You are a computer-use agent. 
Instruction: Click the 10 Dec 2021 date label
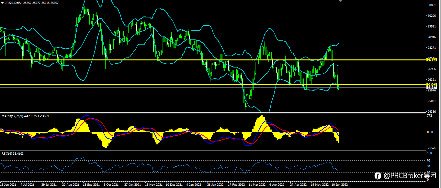[174, 185]
